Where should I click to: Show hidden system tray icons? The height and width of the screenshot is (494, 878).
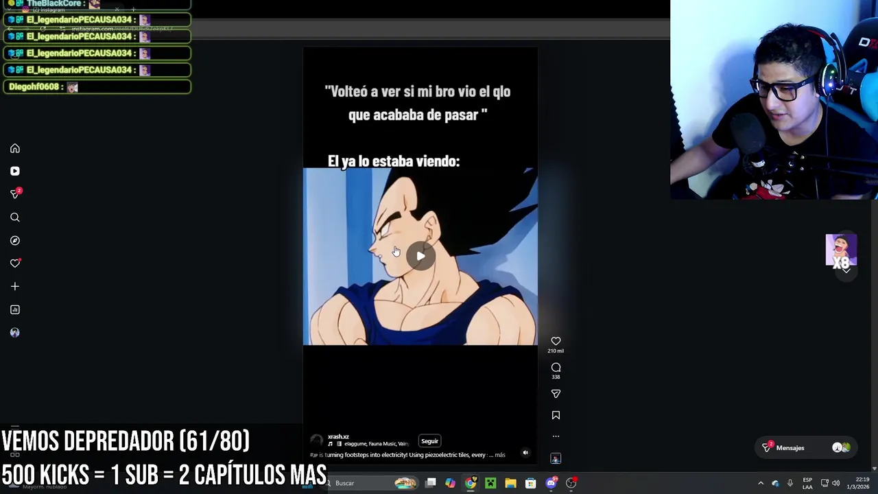(761, 483)
